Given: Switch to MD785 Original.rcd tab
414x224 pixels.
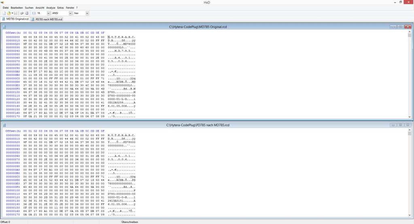Looking at the screenshot, I should [x=15, y=19].
